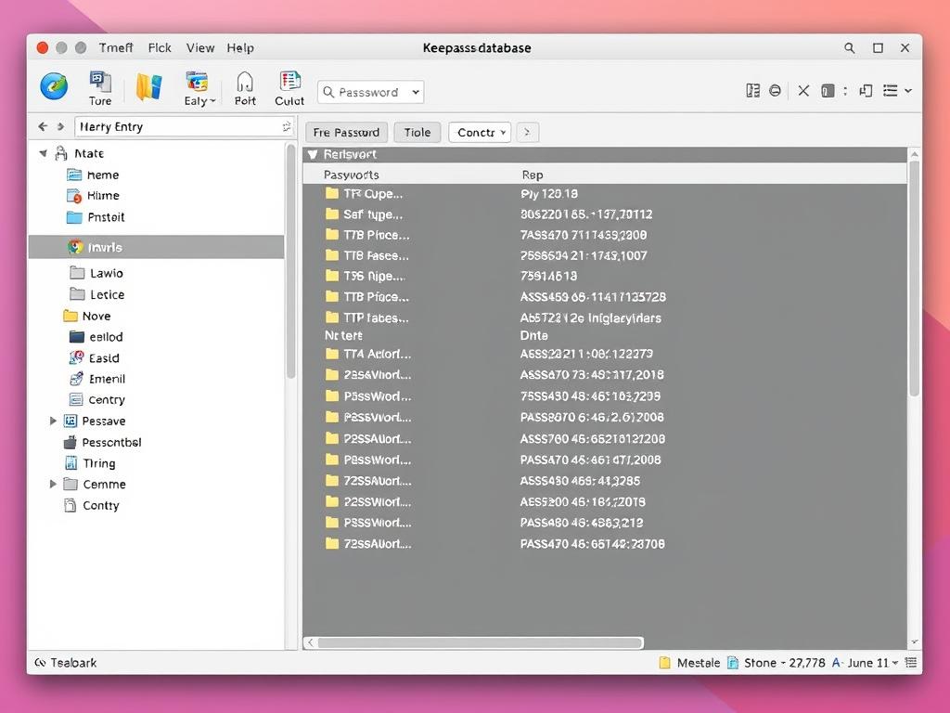Open the Flck menu
The height and width of the screenshot is (713, 950).
160,48
